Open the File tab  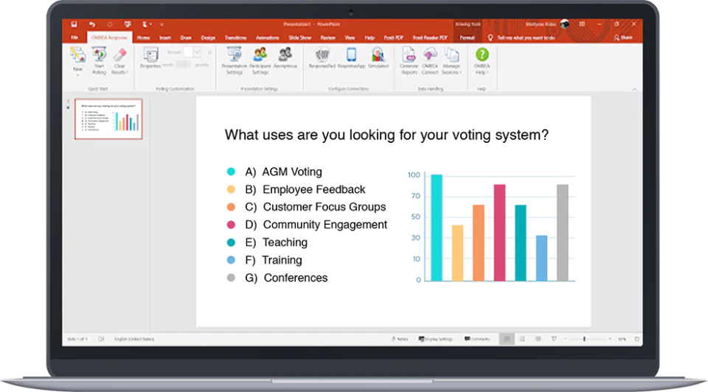74,38
